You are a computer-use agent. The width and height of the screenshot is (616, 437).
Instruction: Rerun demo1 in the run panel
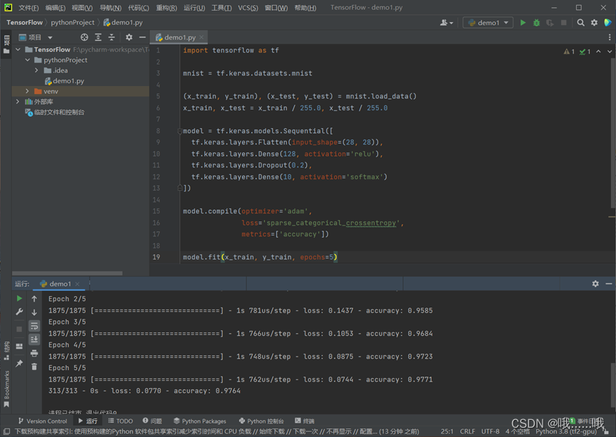[19, 298]
